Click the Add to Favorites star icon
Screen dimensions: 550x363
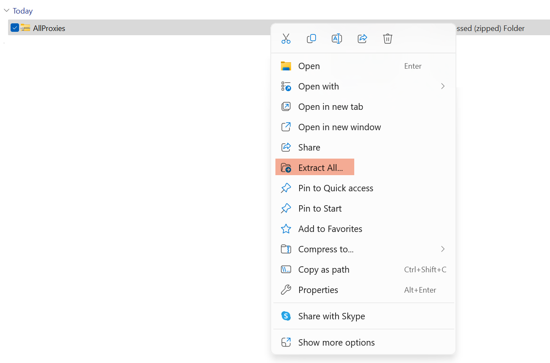[x=286, y=229]
